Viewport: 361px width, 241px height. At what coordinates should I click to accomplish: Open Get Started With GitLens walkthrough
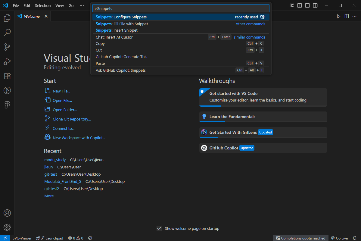[x=263, y=133]
